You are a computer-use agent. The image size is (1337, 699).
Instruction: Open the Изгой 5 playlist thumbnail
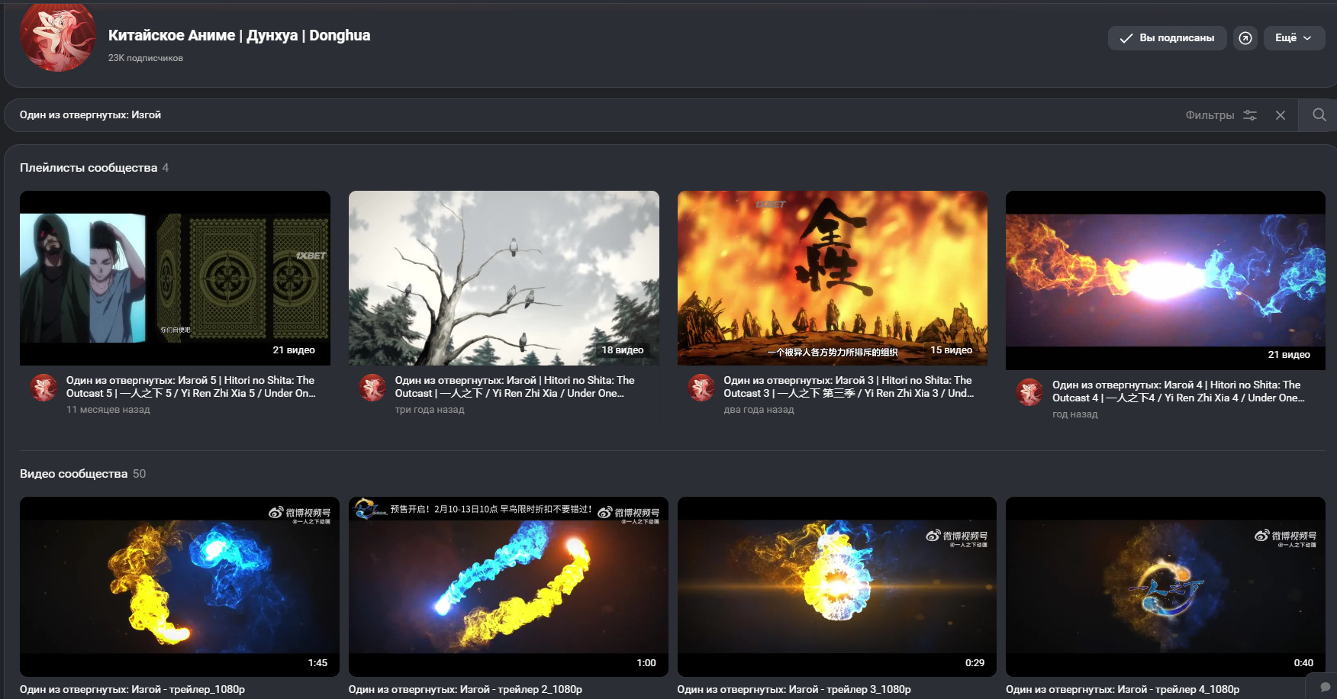pyautogui.click(x=175, y=278)
